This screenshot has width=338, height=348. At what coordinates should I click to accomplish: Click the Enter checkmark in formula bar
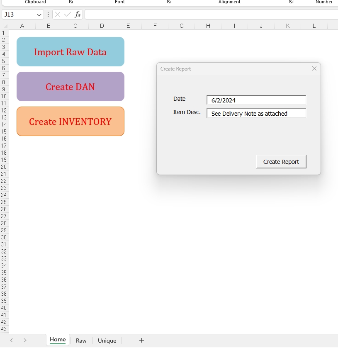[x=66, y=14]
